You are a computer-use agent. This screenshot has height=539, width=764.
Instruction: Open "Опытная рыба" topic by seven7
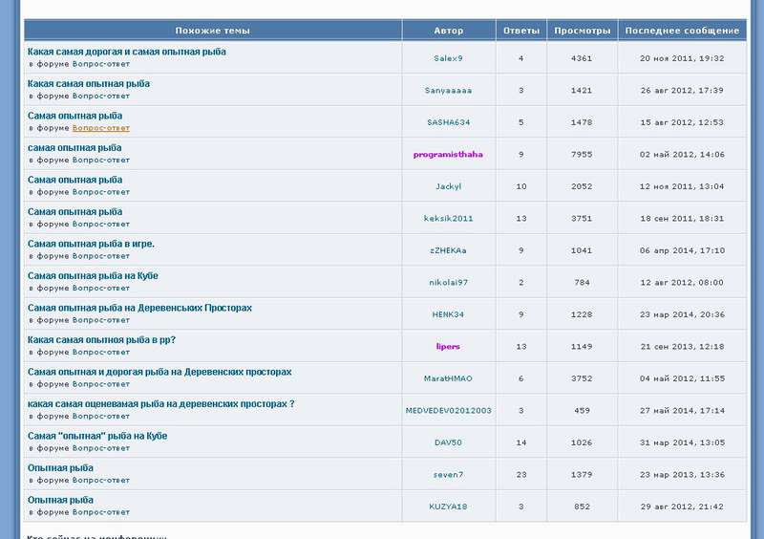point(60,468)
